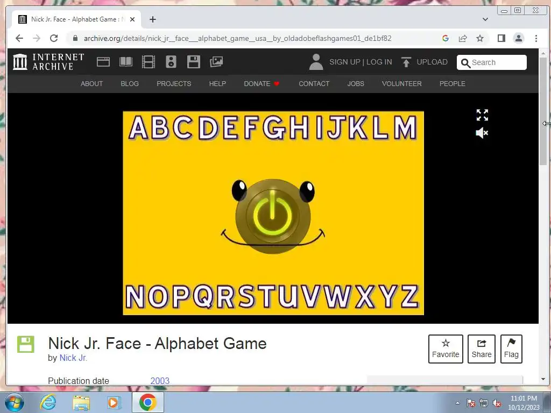Toggle Chrome side panel
The image size is (551, 413).
click(501, 38)
